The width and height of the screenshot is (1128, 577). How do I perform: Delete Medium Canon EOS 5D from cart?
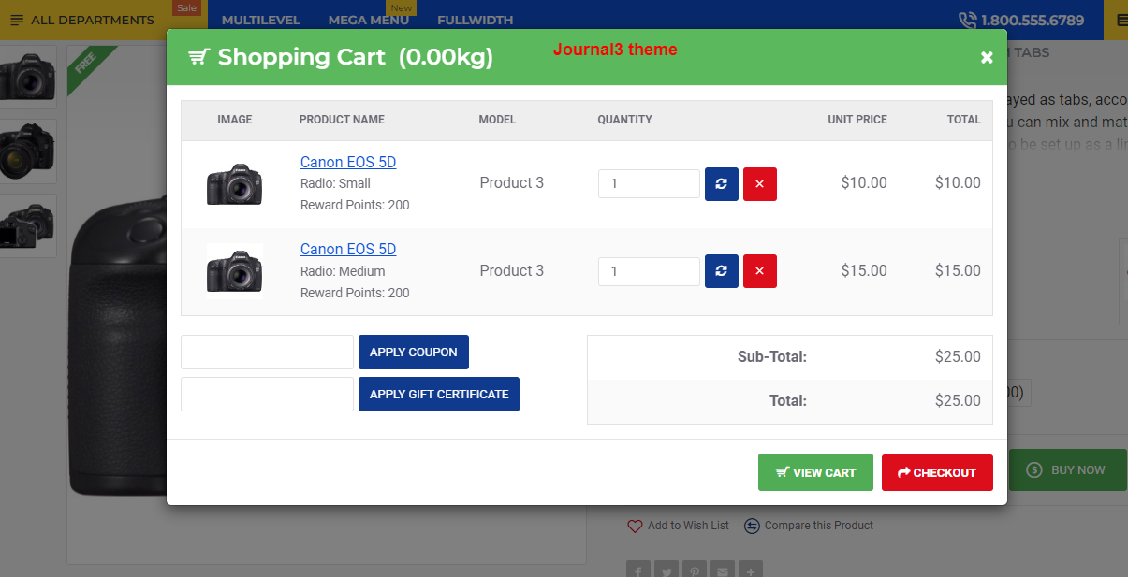point(759,271)
